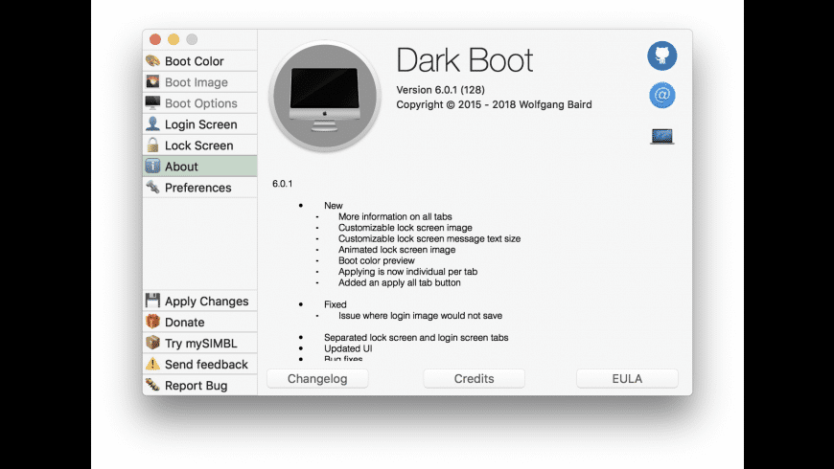Click Report Bug in the sidebar
834x469 pixels.
(200, 386)
